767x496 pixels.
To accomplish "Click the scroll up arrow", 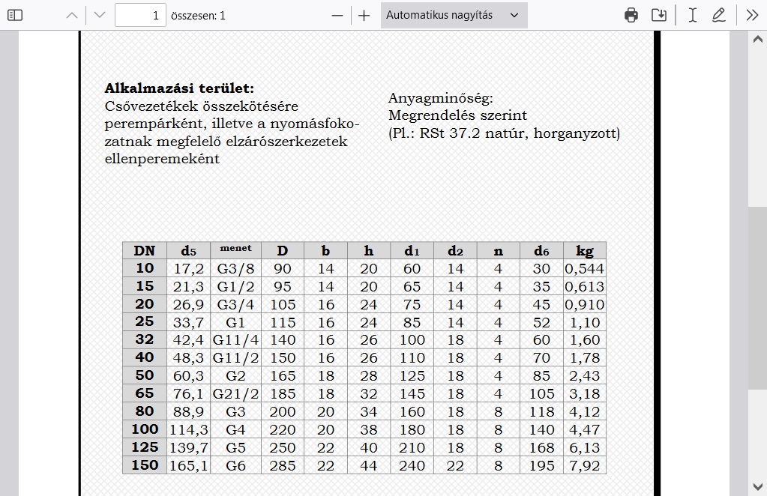I will click(x=757, y=40).
